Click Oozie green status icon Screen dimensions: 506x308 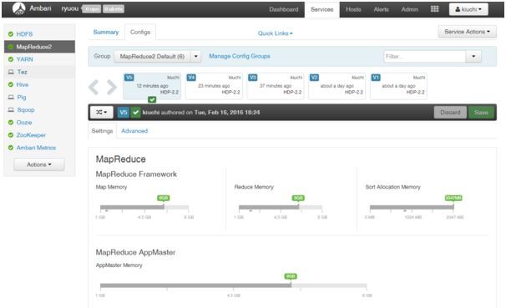click(x=11, y=122)
